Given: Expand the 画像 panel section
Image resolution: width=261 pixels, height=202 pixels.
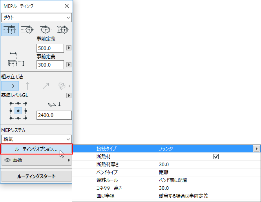Looking at the screenshot, I should [37, 160].
